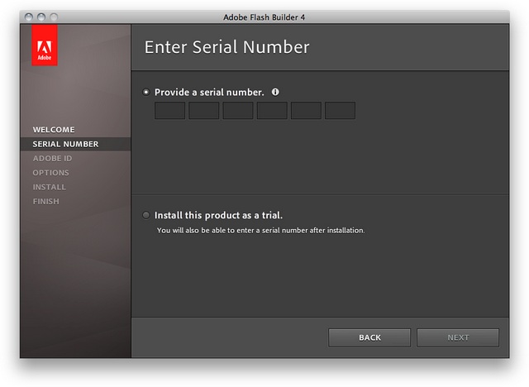Select the FINISH step in sidebar

(46, 202)
